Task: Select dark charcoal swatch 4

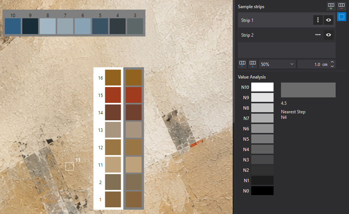Action: (117, 26)
